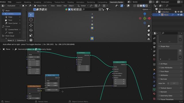Open Material properties tab

tap(154, 94)
